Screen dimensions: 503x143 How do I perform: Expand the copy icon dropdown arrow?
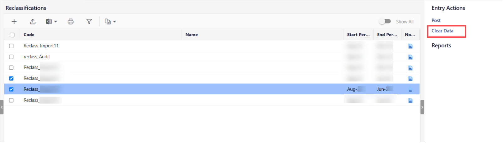(115, 22)
